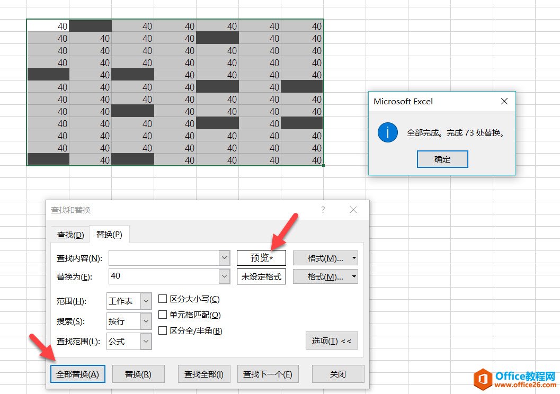The width and height of the screenshot is (560, 394).
Task: Collapse options with 选项(T) << button
Action: 332,341
